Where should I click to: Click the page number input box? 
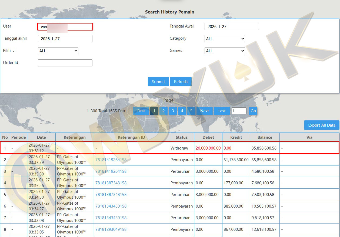239,111
